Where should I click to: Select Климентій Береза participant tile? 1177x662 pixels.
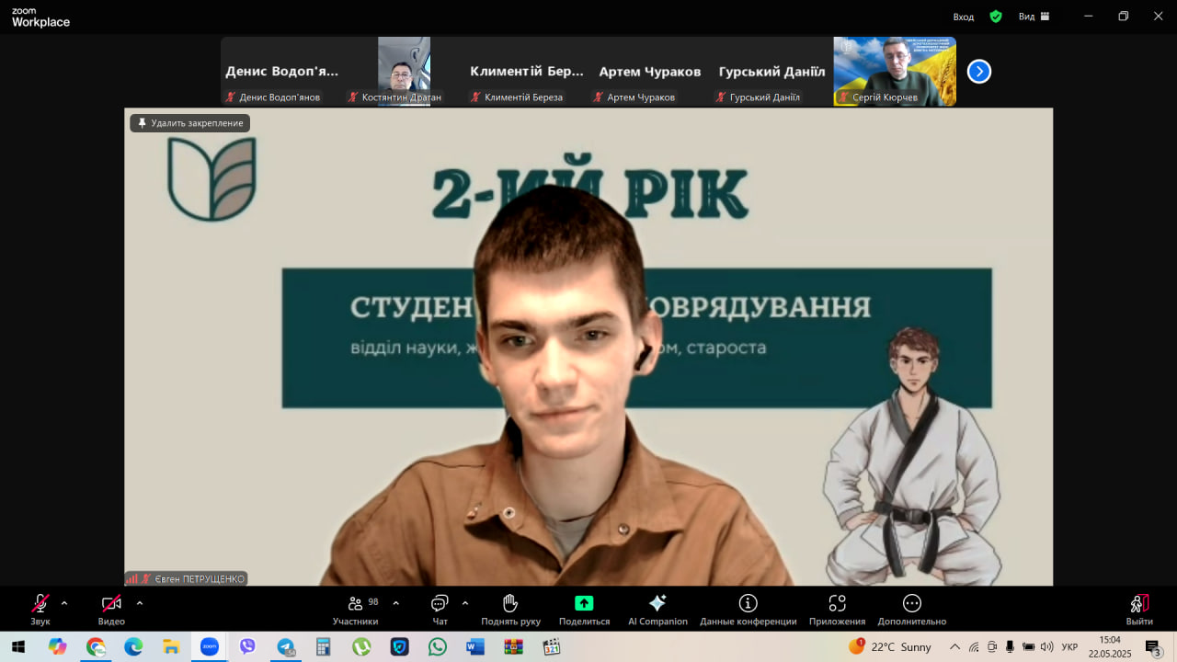click(527, 72)
